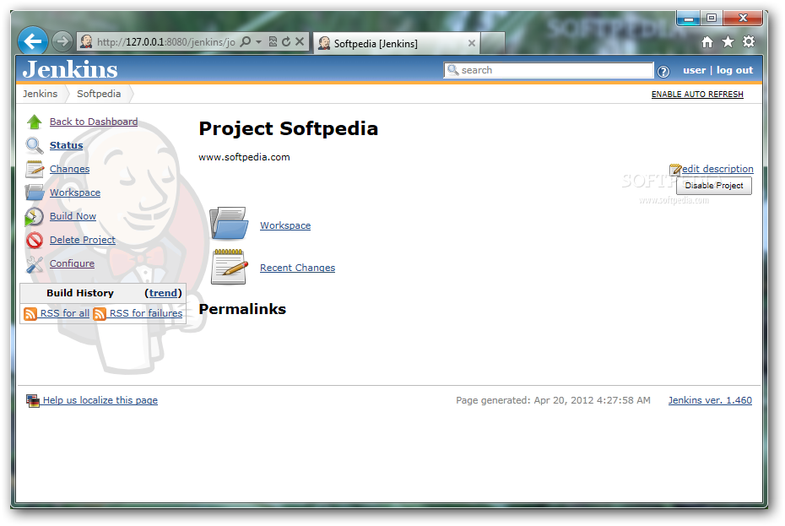
Task: Click the Build History header label
Action: pos(80,293)
